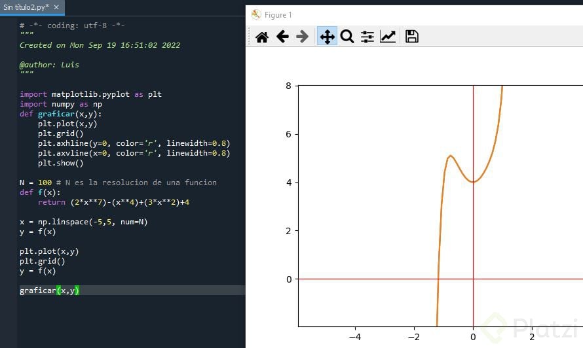The width and height of the screenshot is (583, 348).
Task: Click the 'Figure 1' window title text
Action: click(278, 15)
